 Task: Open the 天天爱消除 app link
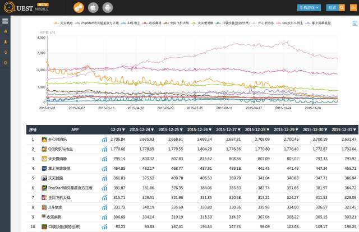pos(57,159)
